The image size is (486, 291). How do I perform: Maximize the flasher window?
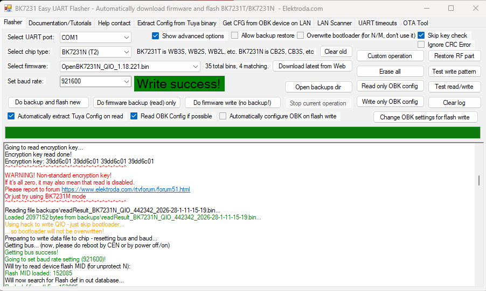click(x=451, y=9)
